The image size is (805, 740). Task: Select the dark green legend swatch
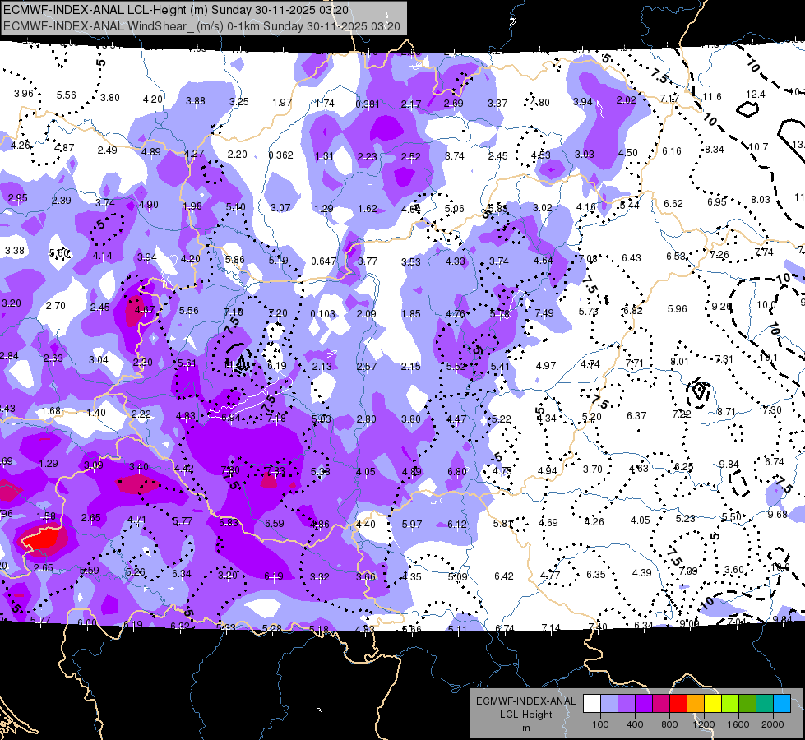[x=747, y=704]
